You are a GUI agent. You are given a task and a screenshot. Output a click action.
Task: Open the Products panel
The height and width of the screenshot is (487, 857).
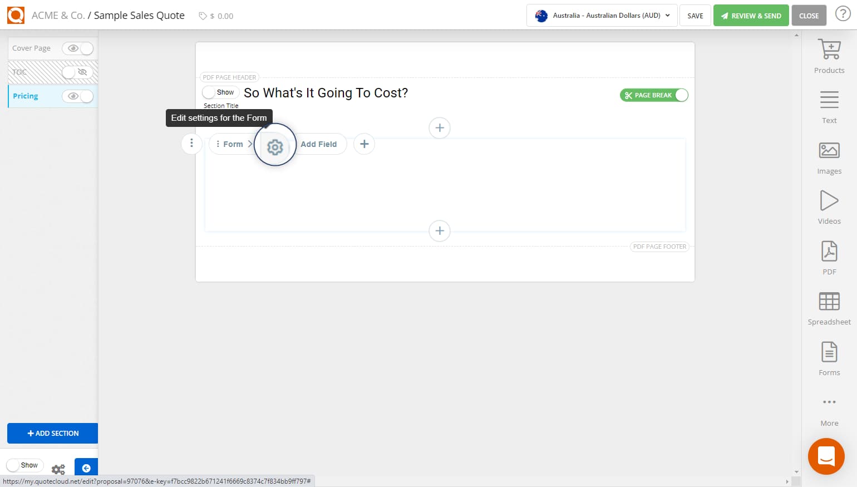829,55
